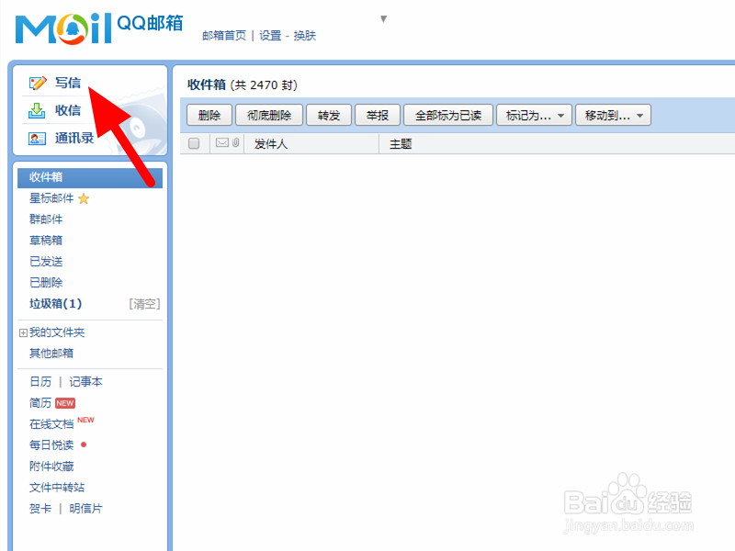Click the red NEW badge beside 简历
Image resolution: width=735 pixels, height=551 pixels.
65,403
